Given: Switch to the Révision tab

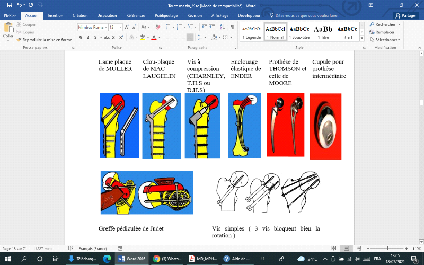Looking at the screenshot, I should click(195, 16).
